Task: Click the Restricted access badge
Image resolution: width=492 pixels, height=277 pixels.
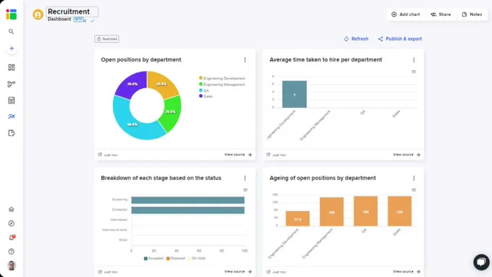Action: [x=106, y=39]
